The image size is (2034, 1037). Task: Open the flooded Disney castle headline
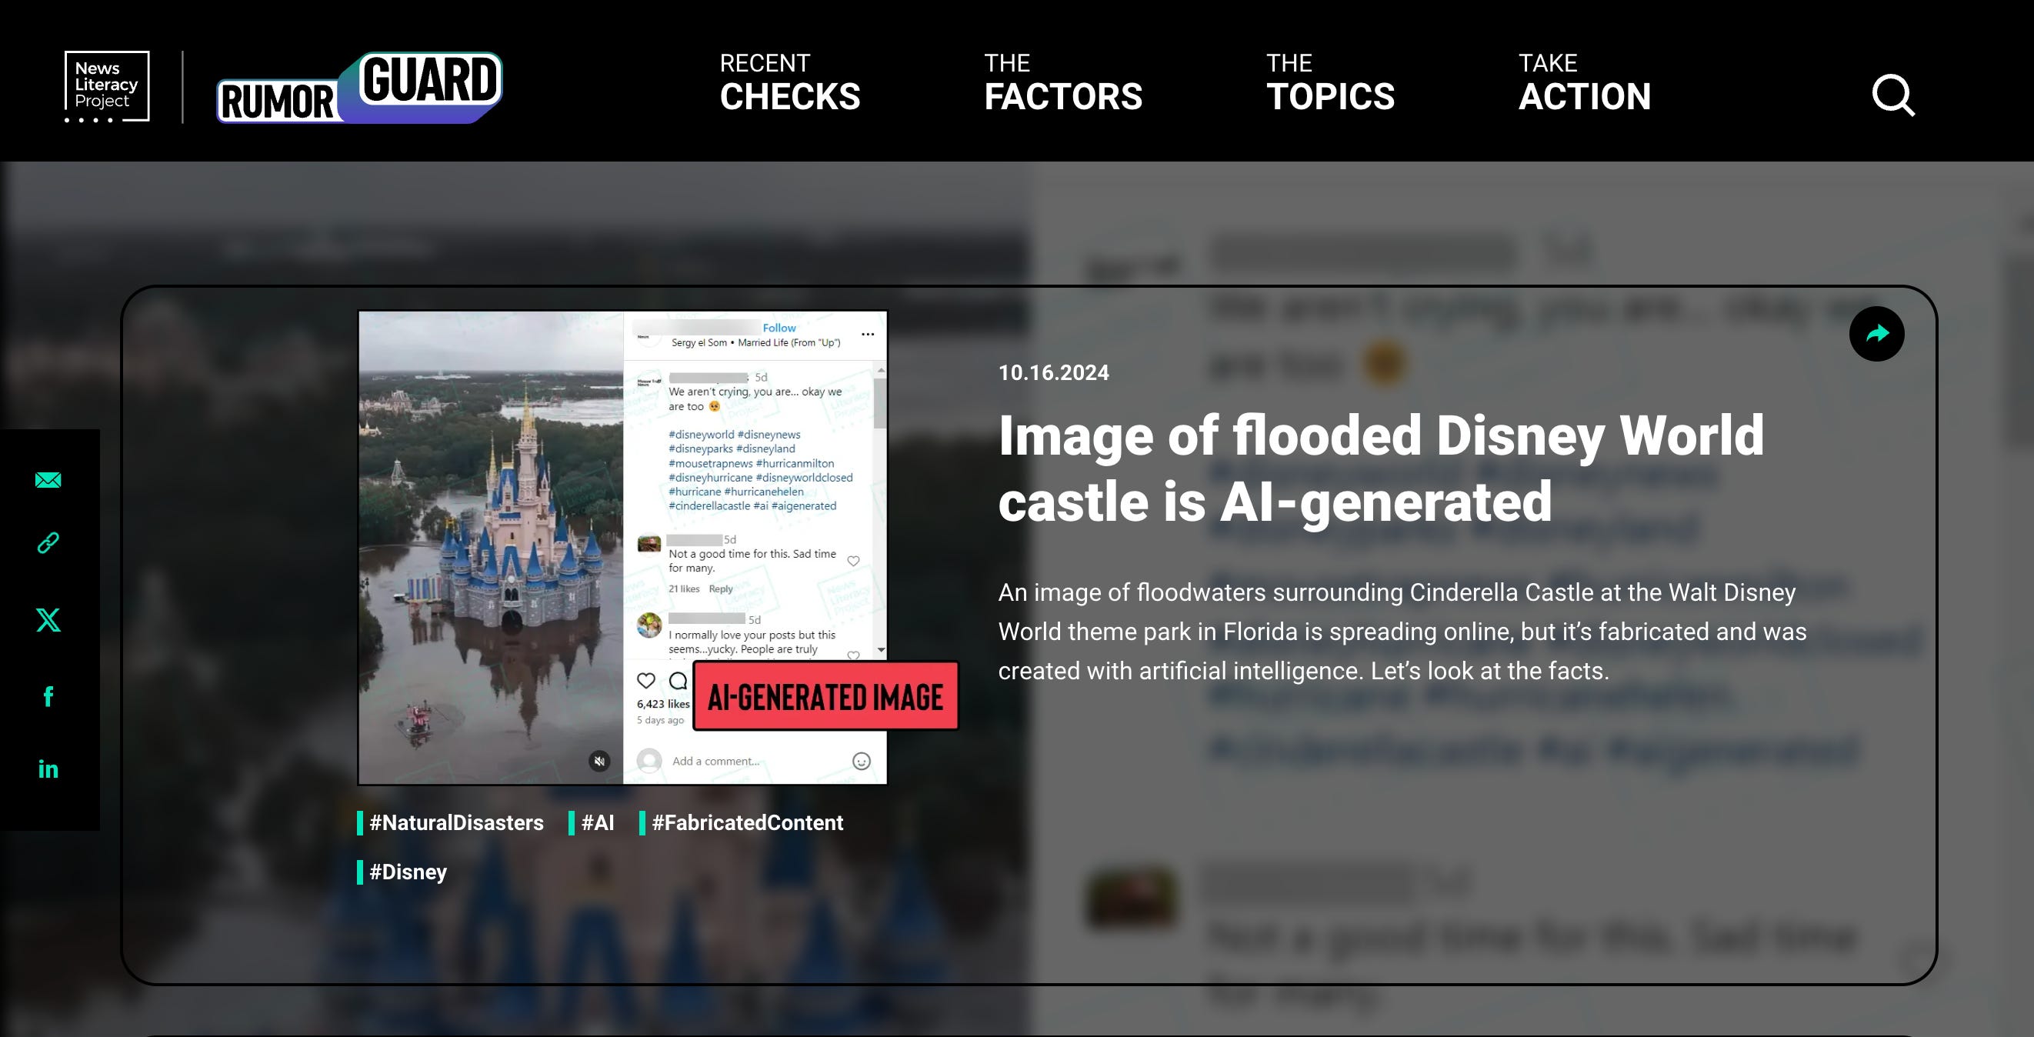1380,468
